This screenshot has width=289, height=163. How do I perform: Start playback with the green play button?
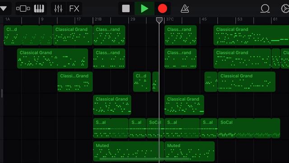tap(144, 9)
